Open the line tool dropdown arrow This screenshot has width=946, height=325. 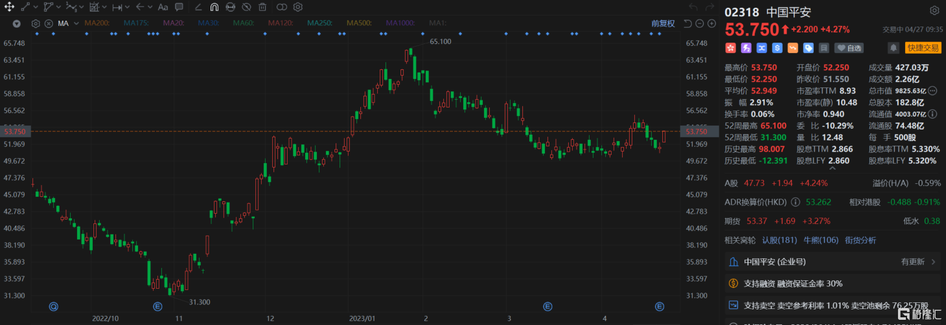(34, 8)
